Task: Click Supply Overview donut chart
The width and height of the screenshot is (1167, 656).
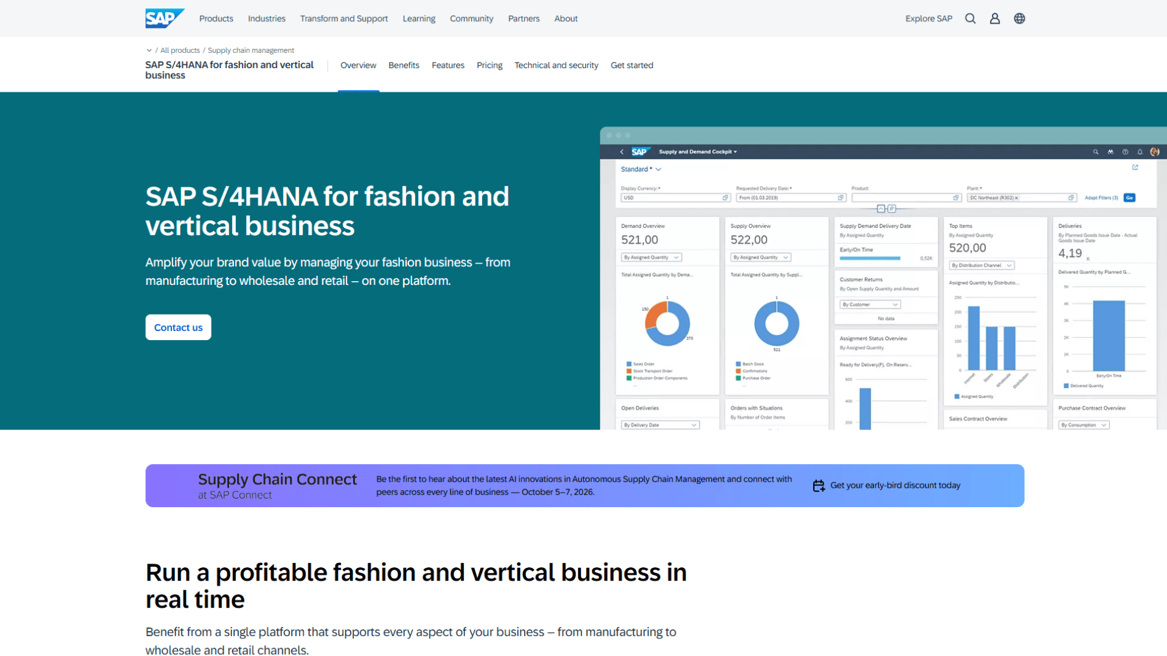Action: tap(777, 323)
